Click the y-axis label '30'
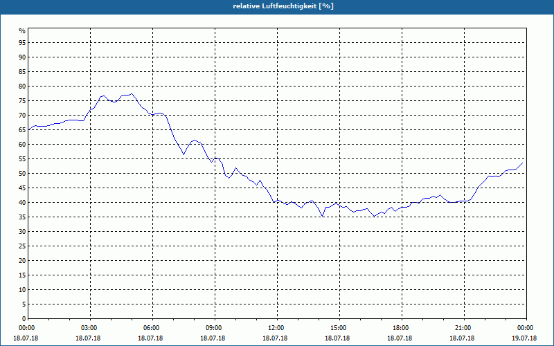This screenshot has width=554, height=346. 22,232
